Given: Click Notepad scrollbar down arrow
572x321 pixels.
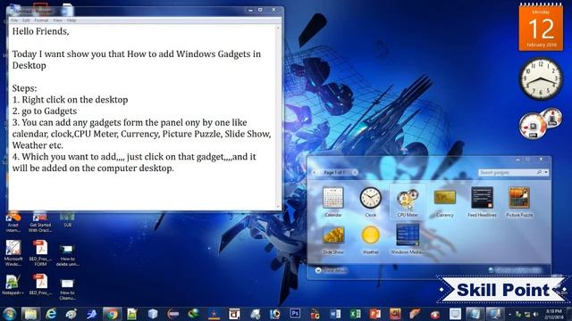Looking at the screenshot, I should [278, 207].
